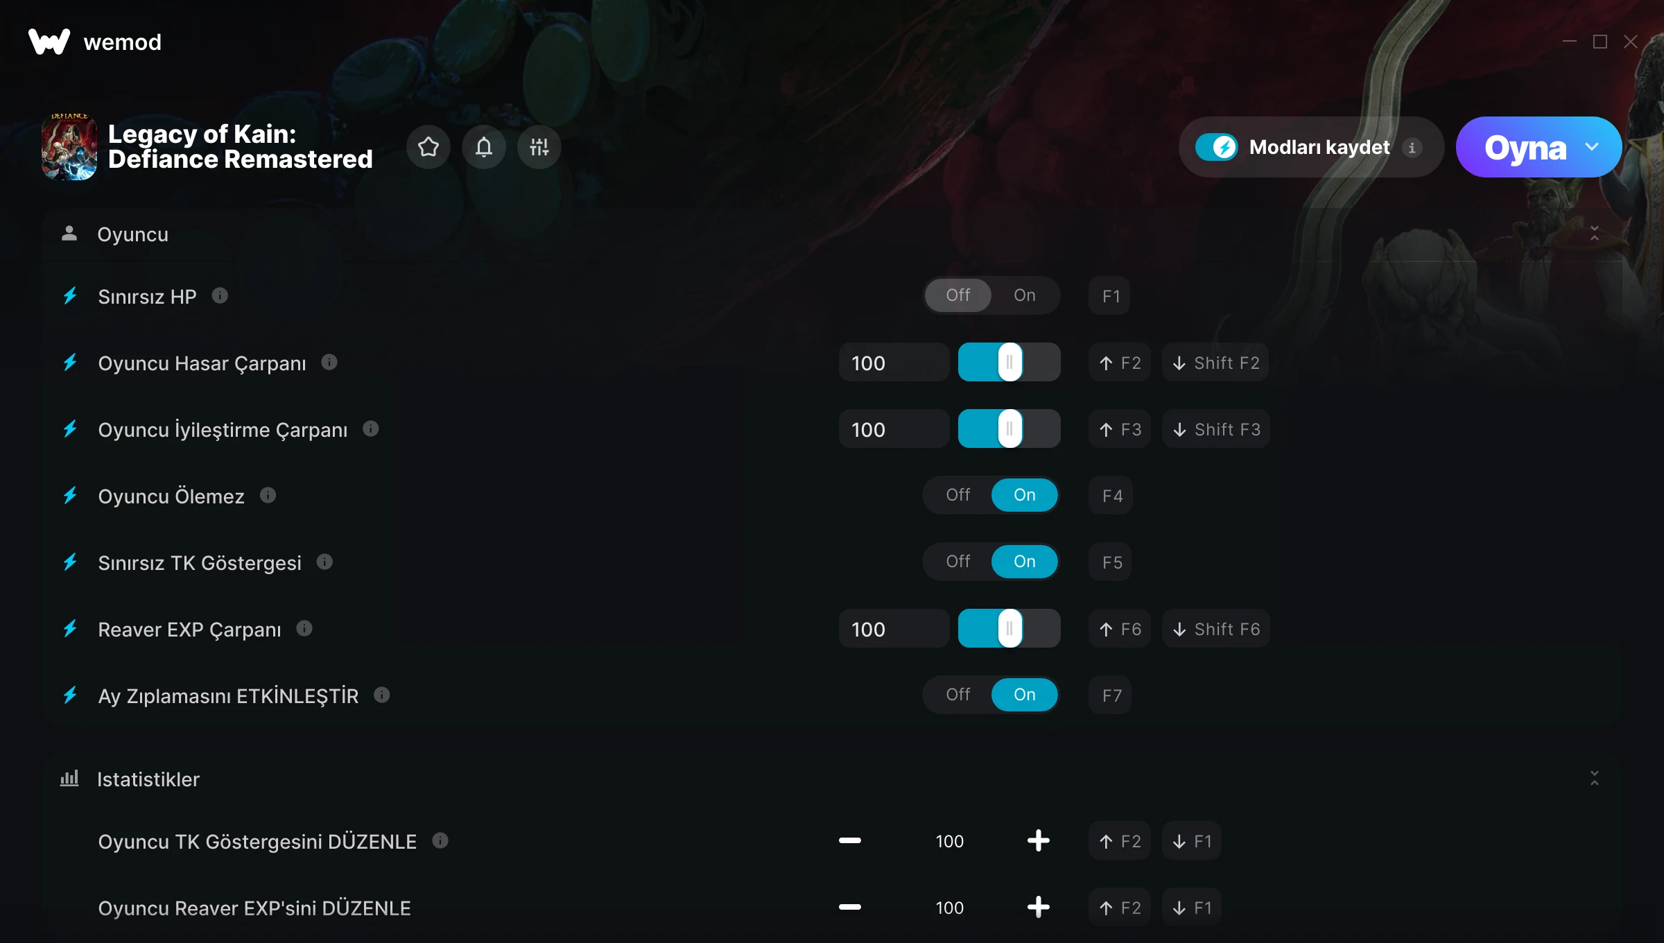Image resolution: width=1664 pixels, height=943 pixels.
Task: Toggle the Modları kaydet switch
Action: [1216, 147]
